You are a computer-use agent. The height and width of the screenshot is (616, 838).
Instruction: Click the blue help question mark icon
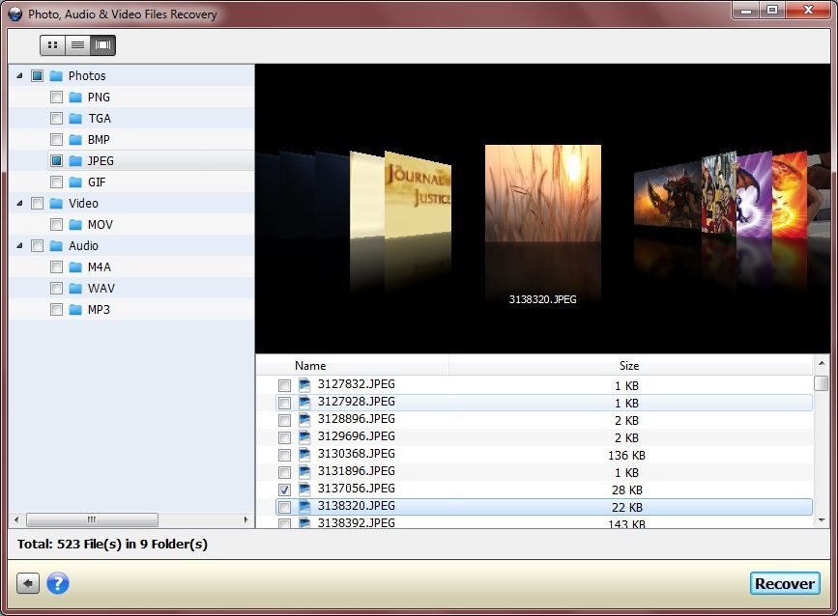[58, 583]
